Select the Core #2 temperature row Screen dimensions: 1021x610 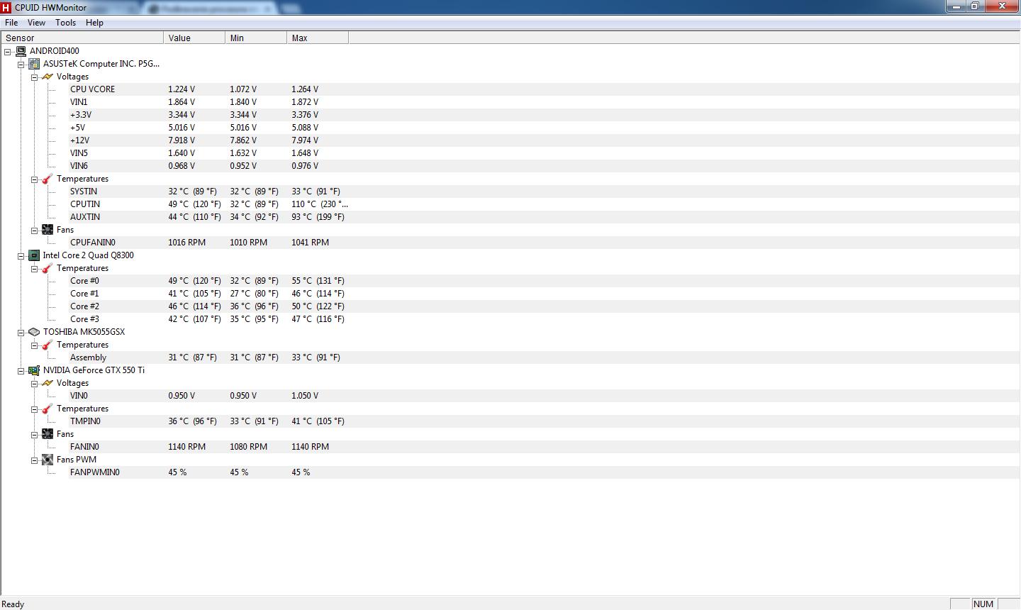click(544, 306)
